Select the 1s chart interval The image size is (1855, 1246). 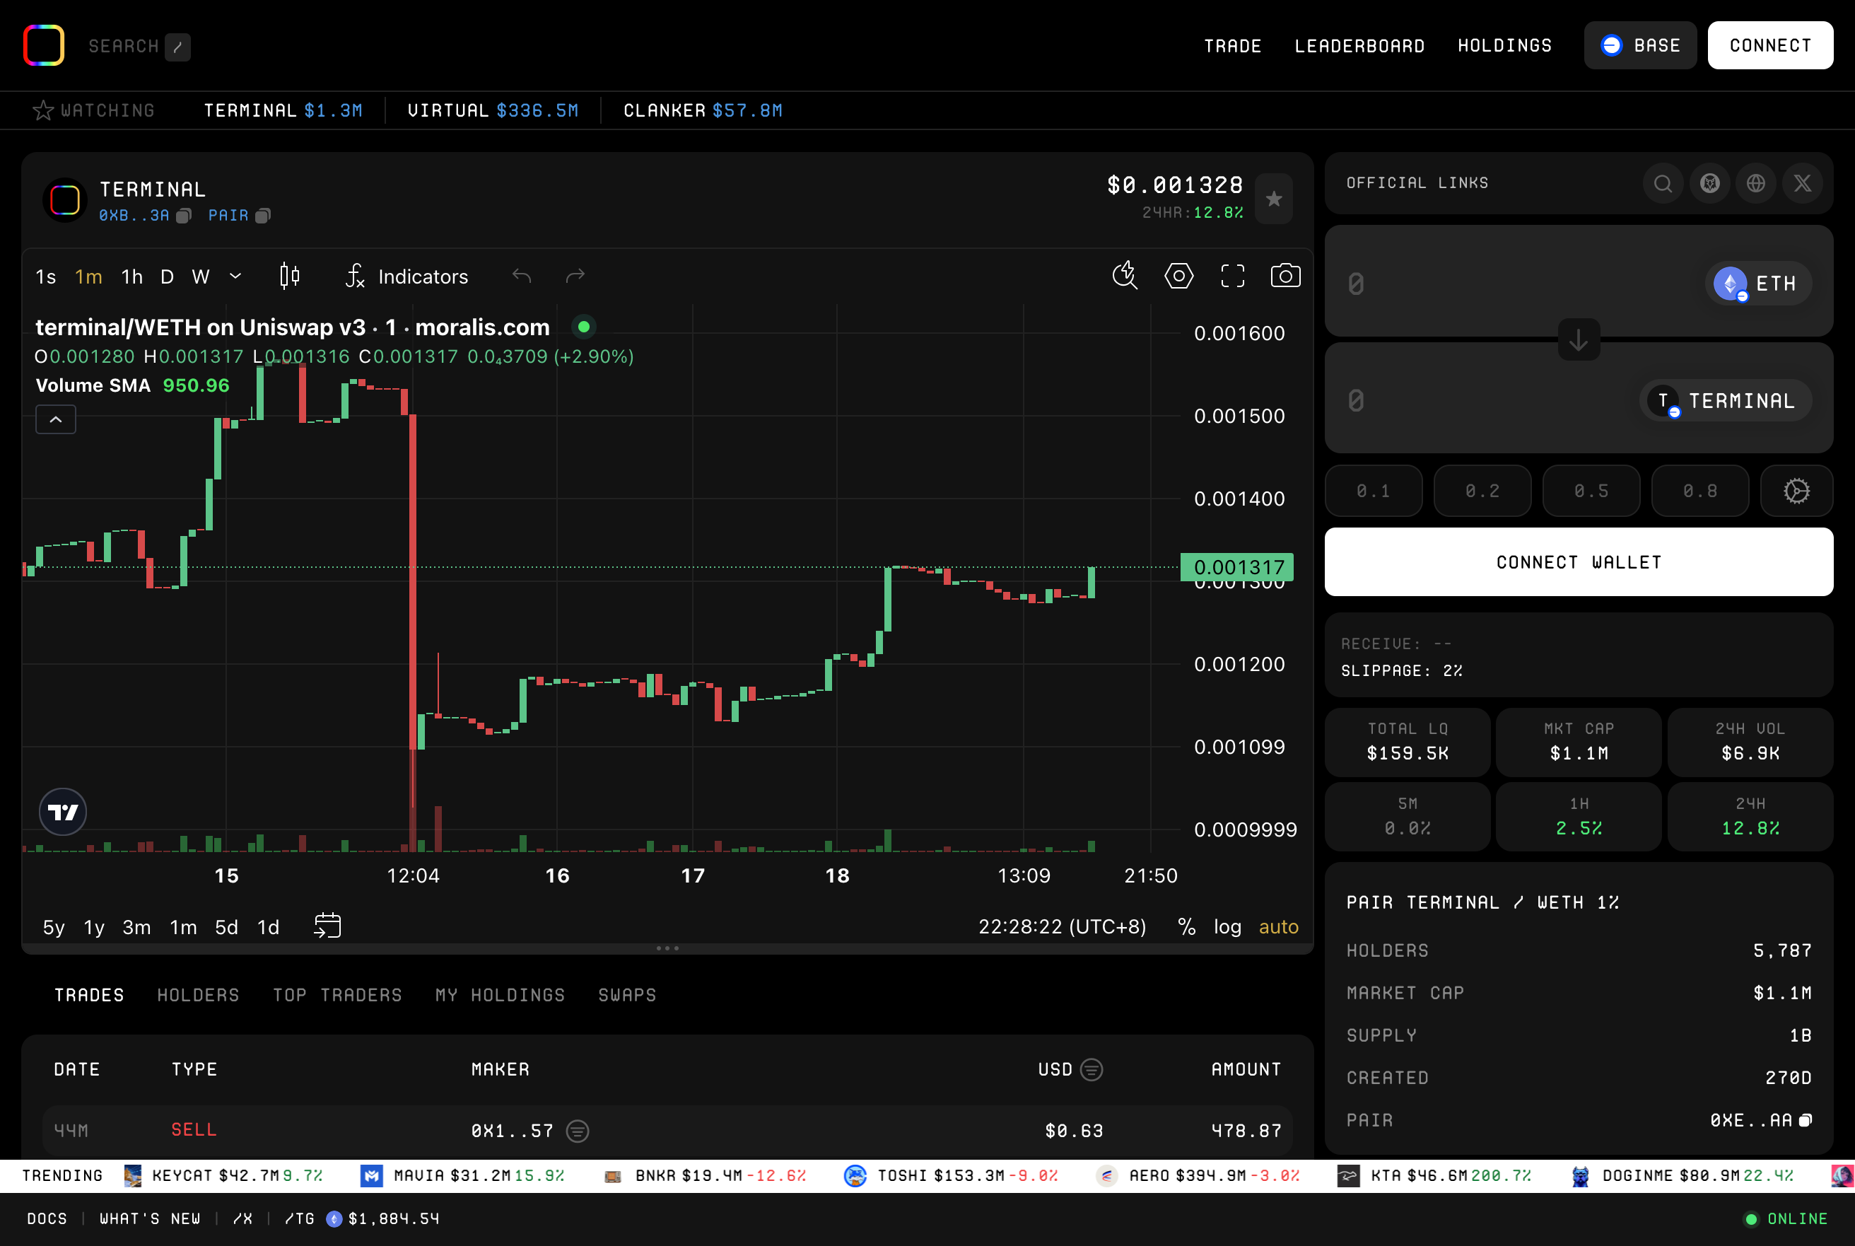(x=46, y=276)
